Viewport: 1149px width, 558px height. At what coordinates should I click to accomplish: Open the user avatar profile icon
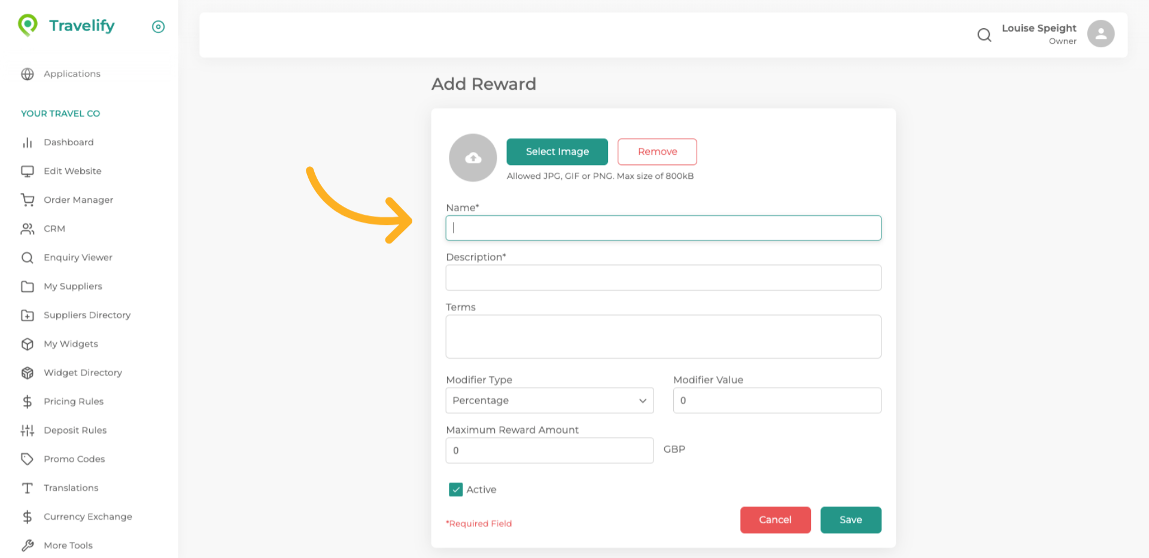1100,33
